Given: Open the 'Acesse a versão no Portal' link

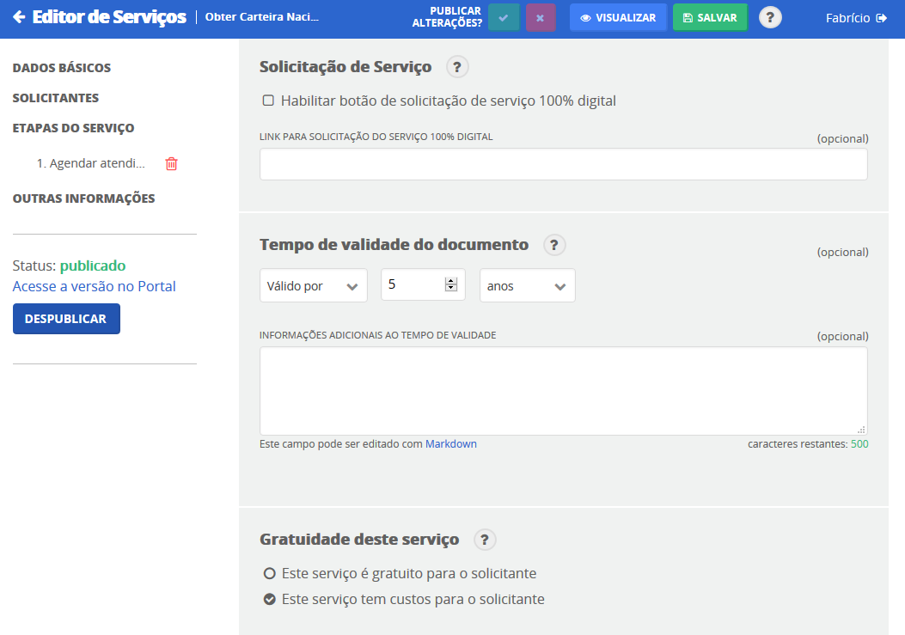Looking at the screenshot, I should point(94,286).
